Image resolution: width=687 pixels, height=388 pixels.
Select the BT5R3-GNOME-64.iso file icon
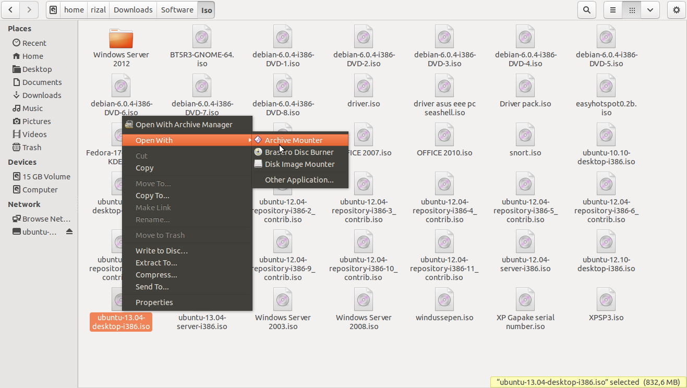(202, 38)
